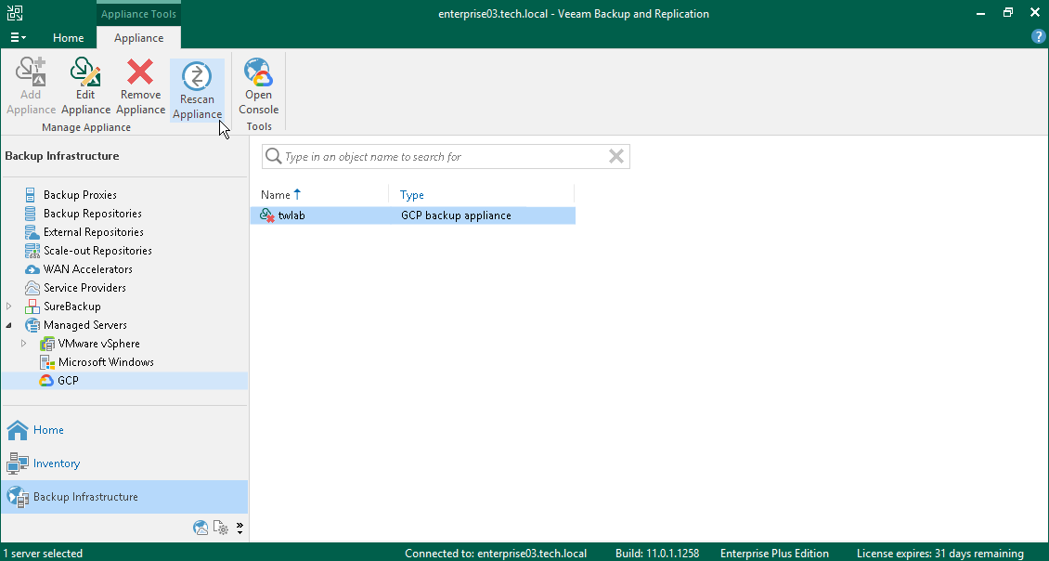Click the Veeam application icon in title bar

15,13
